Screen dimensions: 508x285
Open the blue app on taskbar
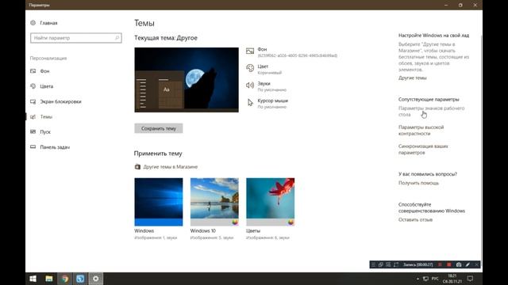80,279
